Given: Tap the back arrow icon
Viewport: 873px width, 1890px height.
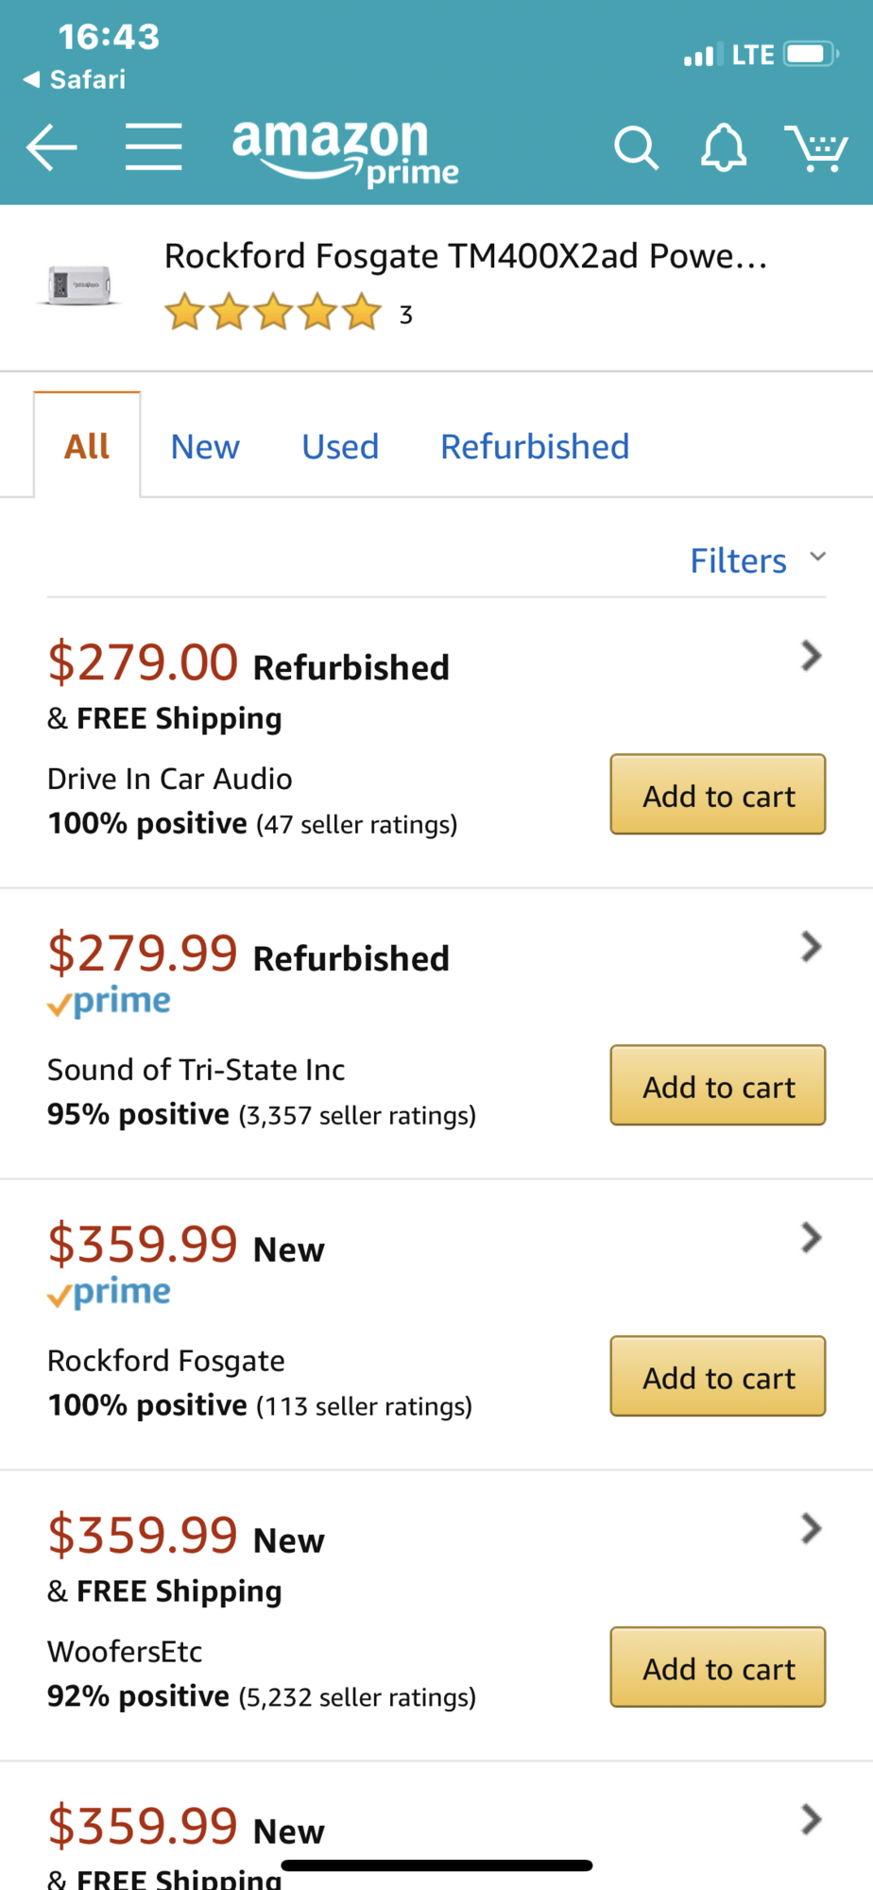Looking at the screenshot, I should 51,147.
